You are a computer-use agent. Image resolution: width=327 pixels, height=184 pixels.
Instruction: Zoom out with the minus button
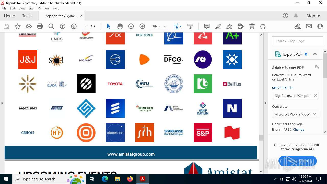[131, 26]
